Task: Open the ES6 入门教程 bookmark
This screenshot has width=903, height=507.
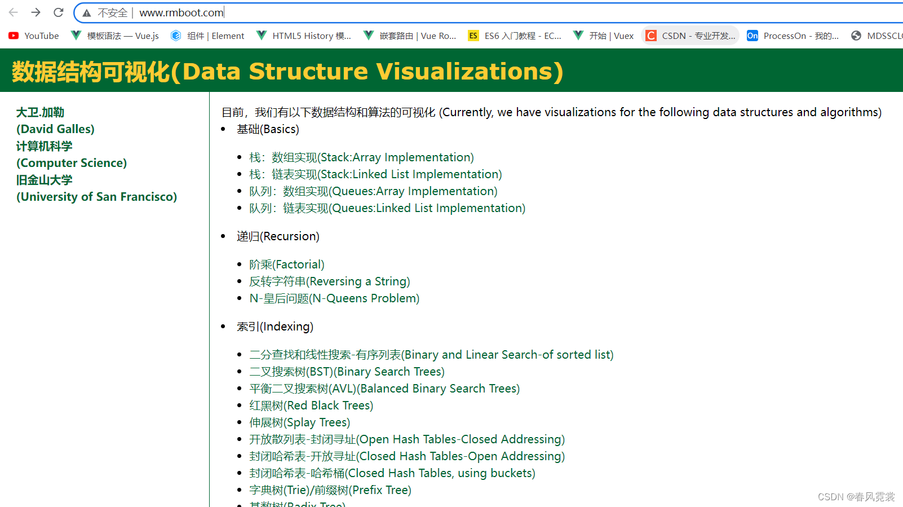Action: click(x=515, y=36)
